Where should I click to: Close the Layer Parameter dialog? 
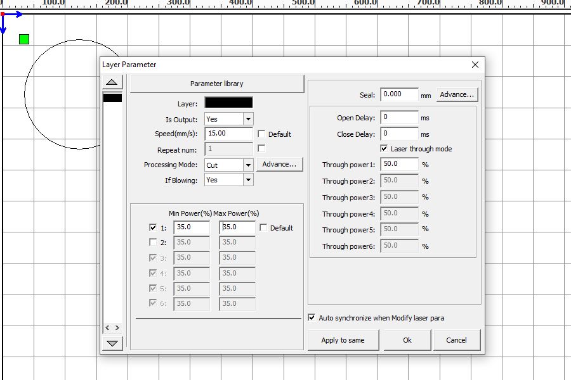(475, 65)
